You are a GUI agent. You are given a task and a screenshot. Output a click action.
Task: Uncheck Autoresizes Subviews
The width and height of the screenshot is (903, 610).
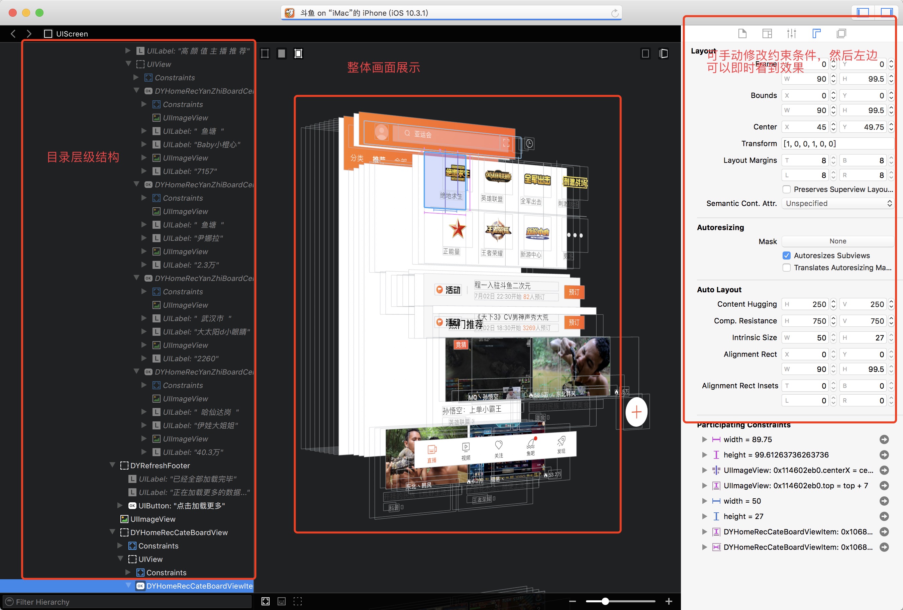tap(786, 255)
